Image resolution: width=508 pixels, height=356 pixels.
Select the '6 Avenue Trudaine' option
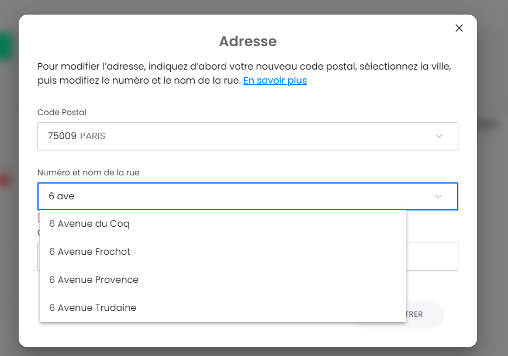point(93,307)
